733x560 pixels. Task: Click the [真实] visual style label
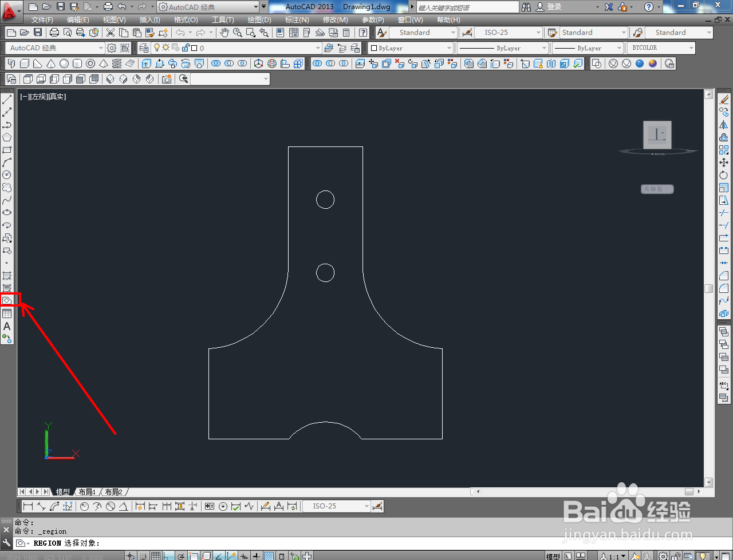pos(57,97)
